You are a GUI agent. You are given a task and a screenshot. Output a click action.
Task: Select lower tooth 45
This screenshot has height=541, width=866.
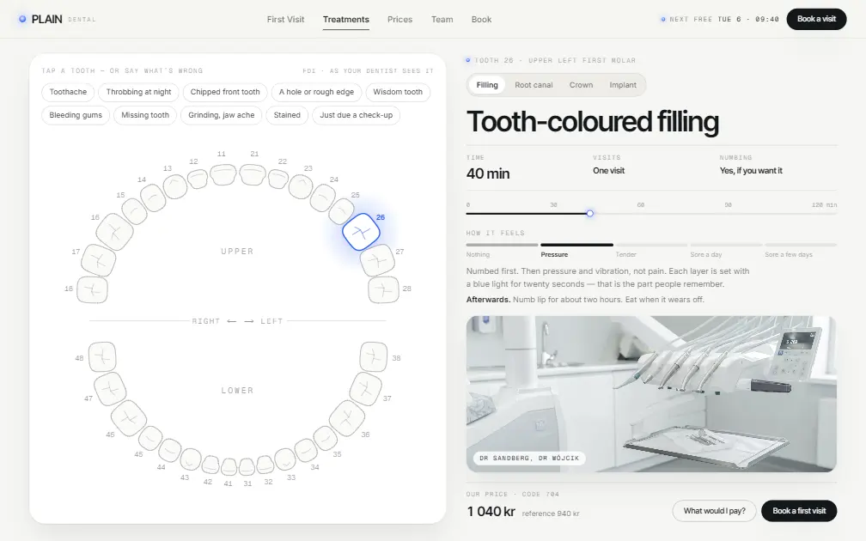150,438
